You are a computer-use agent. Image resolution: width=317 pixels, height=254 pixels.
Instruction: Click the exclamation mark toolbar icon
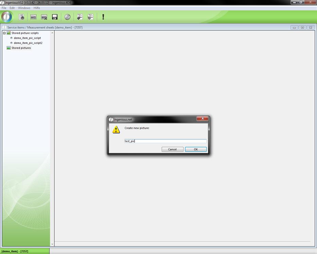point(103,17)
